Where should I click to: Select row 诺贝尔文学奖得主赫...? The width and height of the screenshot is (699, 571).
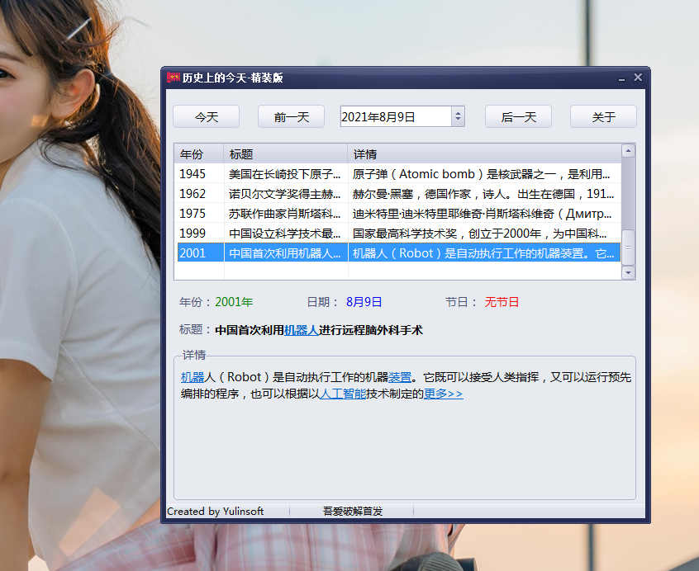click(285, 194)
